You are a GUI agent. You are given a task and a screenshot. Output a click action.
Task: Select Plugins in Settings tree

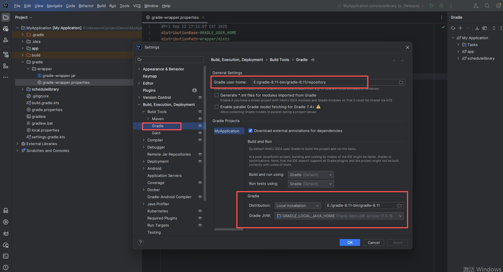[x=149, y=90]
